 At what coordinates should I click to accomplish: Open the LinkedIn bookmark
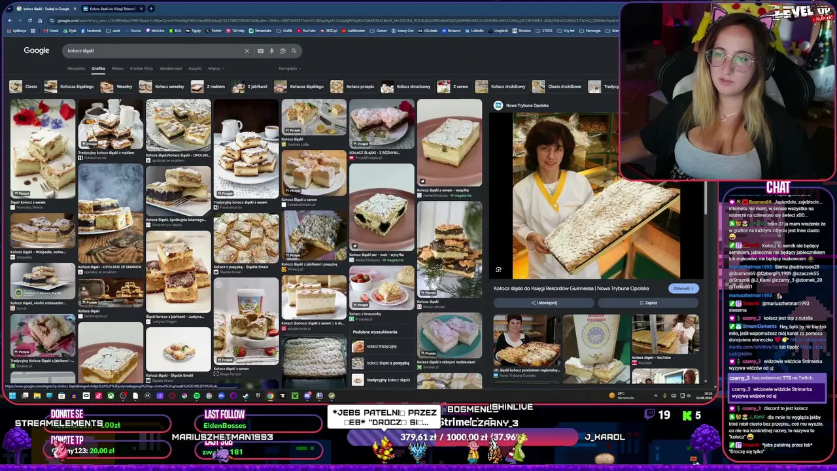pyautogui.click(x=475, y=31)
